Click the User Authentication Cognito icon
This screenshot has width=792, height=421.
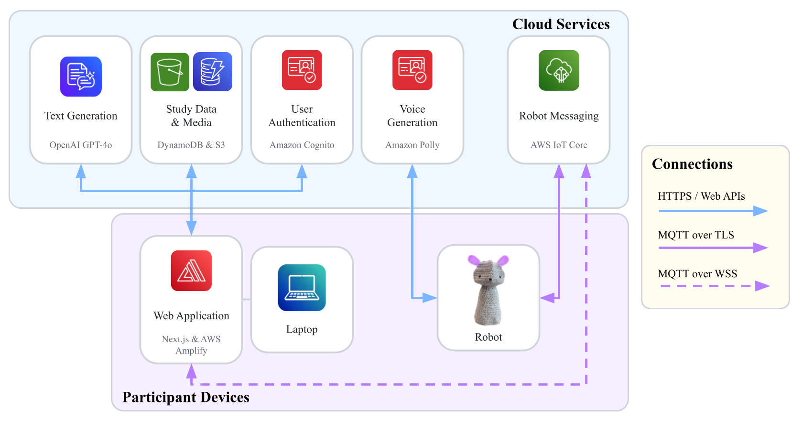pyautogui.click(x=302, y=70)
